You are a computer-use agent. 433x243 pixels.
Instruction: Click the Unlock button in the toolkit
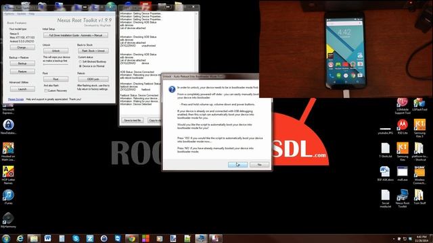(x=55, y=51)
